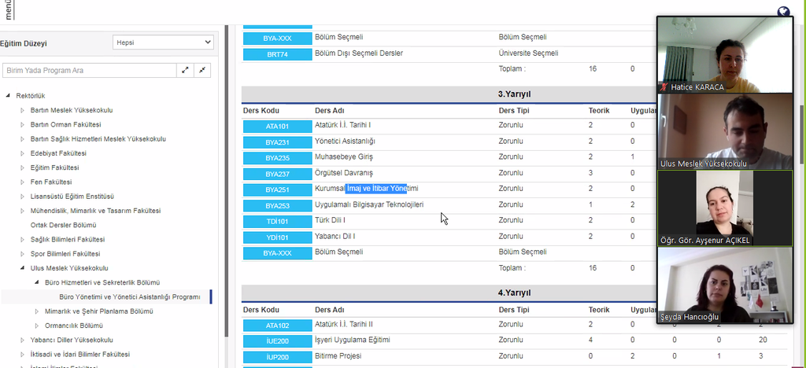Click the BYA251 course code button

(277, 190)
